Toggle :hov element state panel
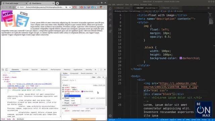The image size is (215, 121). pyautogui.click(x=94, y=77)
